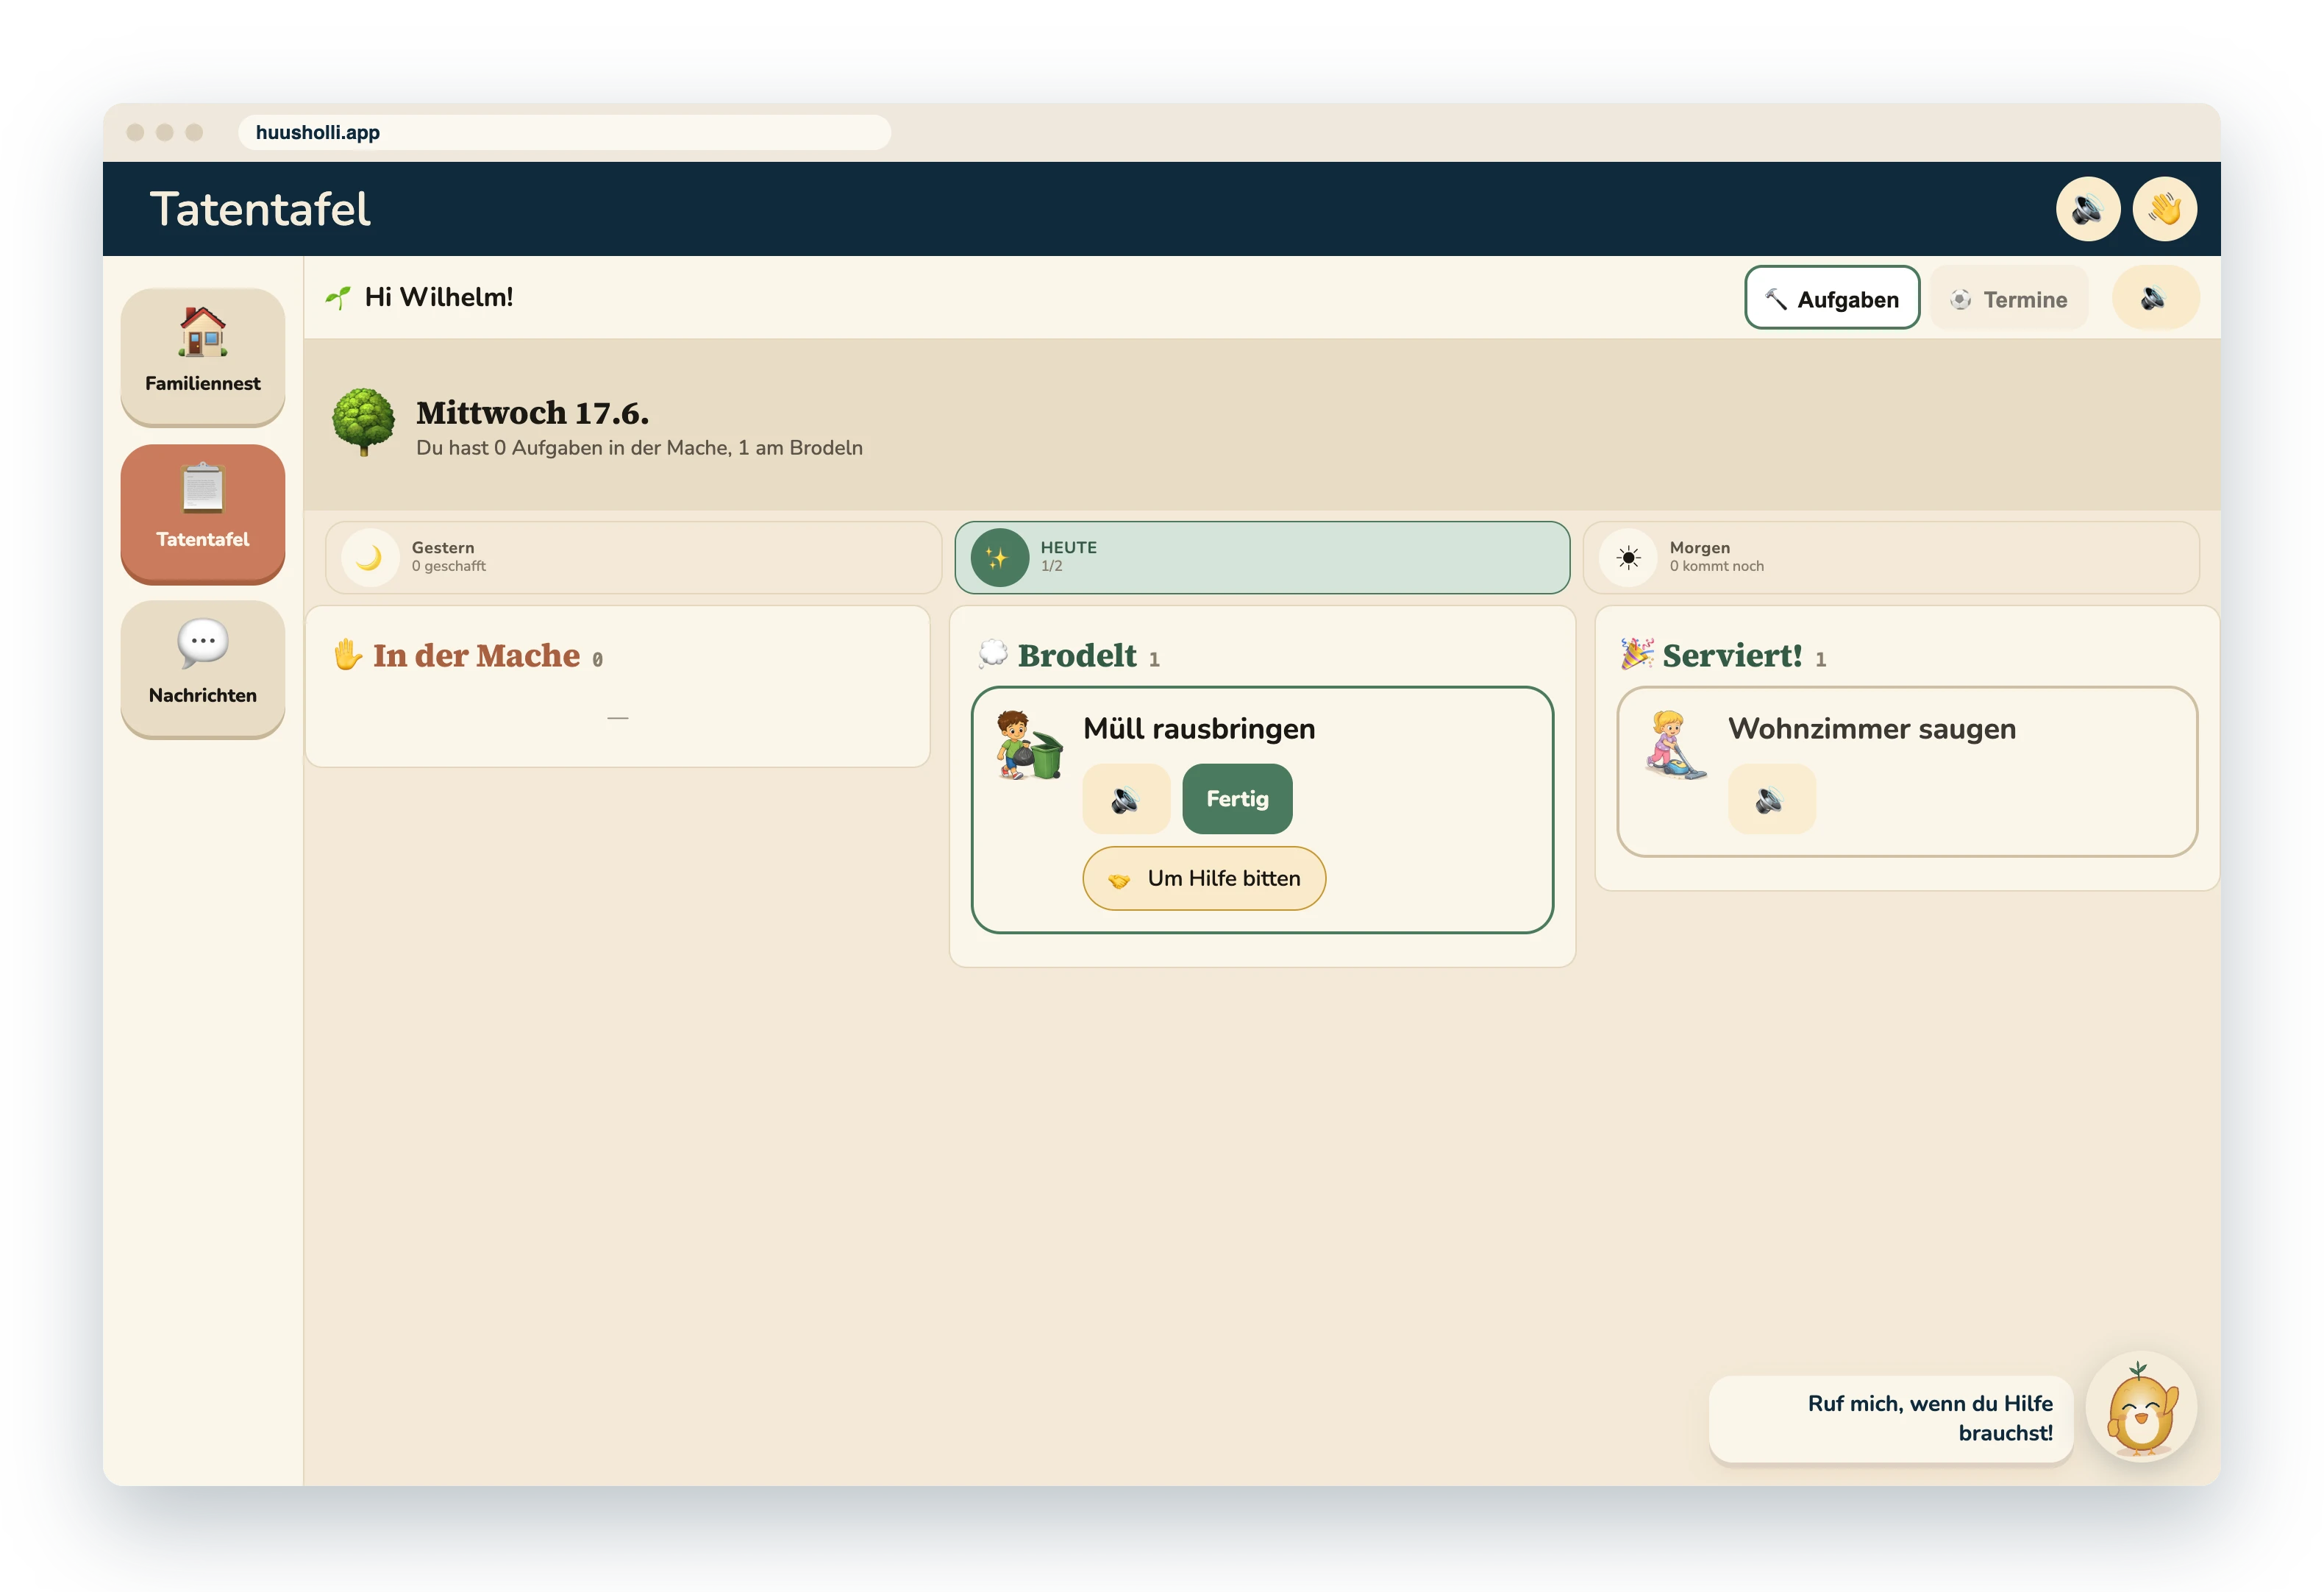Mark Müll rausbringen as Fertig
Viewport: 2324px width, 1592px height.
pos(1237,798)
